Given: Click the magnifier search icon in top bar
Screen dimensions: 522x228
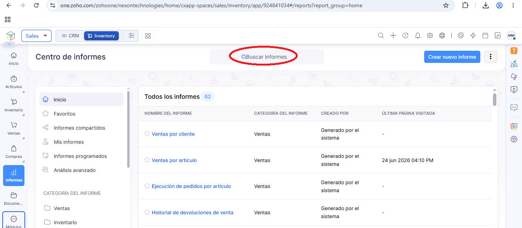Looking at the screenshot, I should [x=381, y=35].
